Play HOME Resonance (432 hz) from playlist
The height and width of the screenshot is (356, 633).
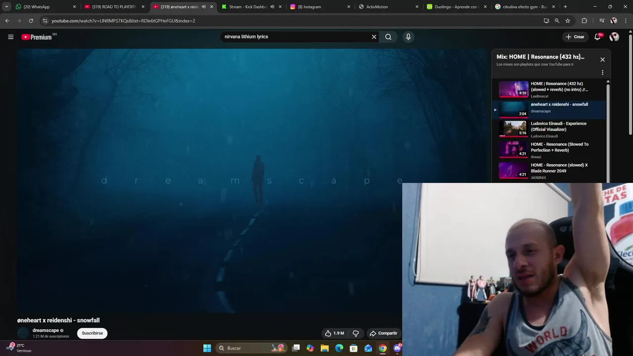coord(549,89)
